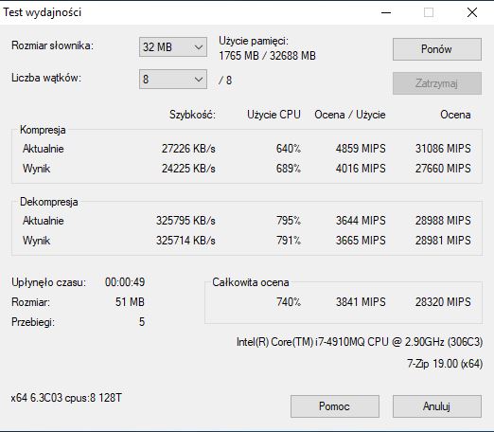Click the Szybkość: column header

pos(192,115)
